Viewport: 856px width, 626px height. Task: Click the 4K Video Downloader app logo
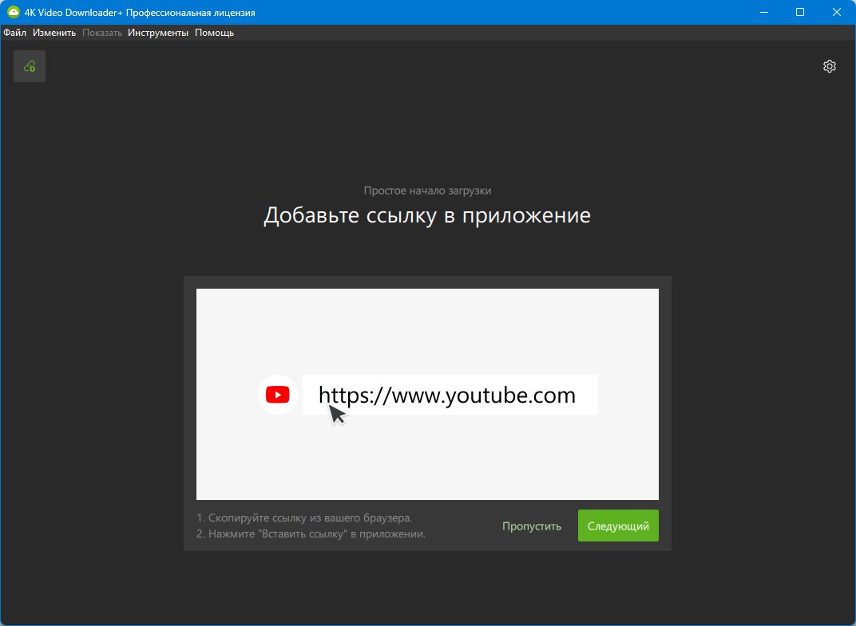coord(13,12)
